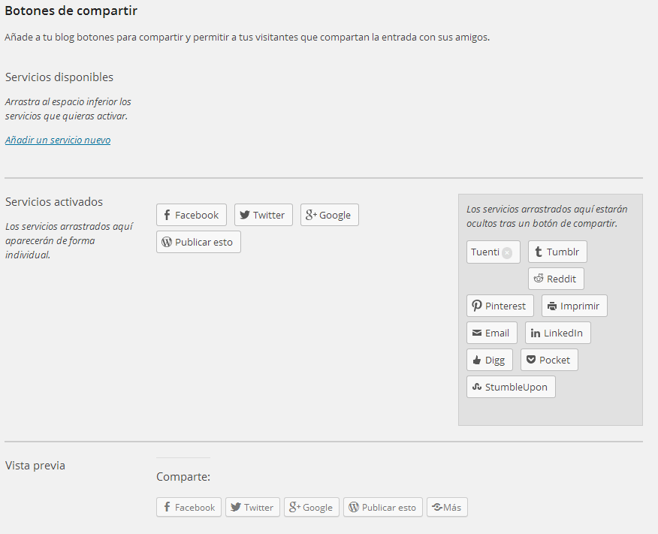This screenshot has width=658, height=534.
Task: Click WordPress icon on enabled Publicar esto
Action: [167, 242]
